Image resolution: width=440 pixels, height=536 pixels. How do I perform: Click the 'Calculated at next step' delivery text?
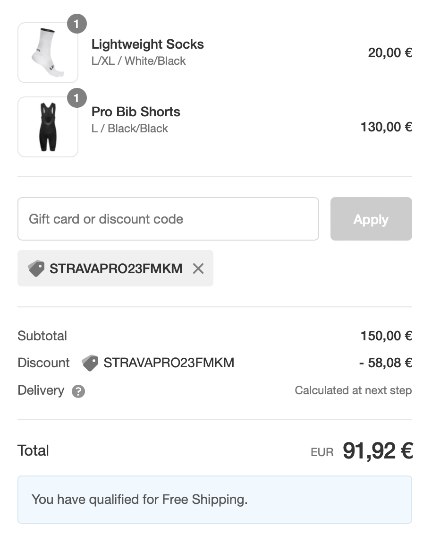pos(353,390)
